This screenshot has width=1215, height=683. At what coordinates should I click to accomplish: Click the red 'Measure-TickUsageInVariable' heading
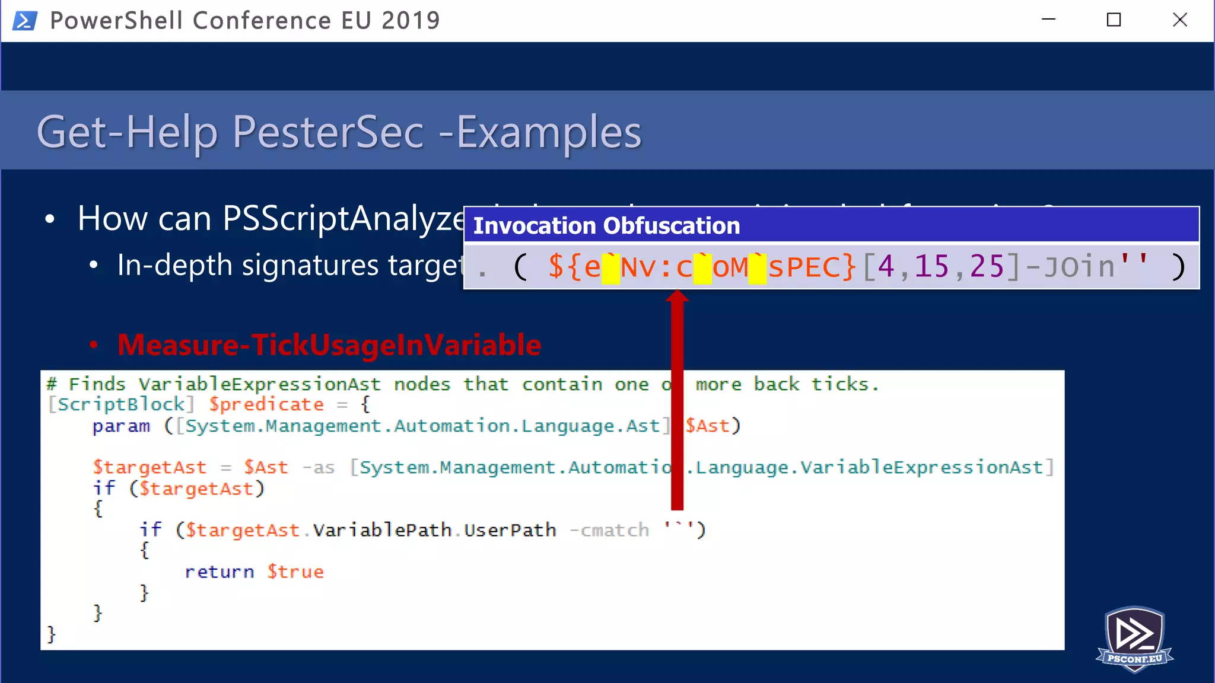coord(329,345)
